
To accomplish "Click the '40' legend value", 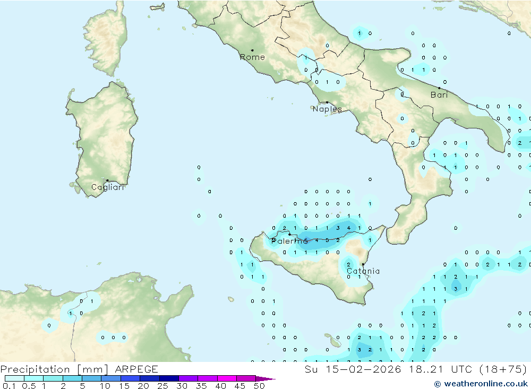I will click(221, 386).
